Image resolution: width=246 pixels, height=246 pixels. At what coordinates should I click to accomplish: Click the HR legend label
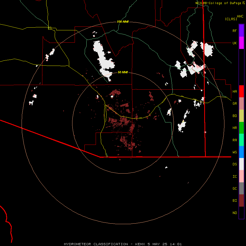235,128
